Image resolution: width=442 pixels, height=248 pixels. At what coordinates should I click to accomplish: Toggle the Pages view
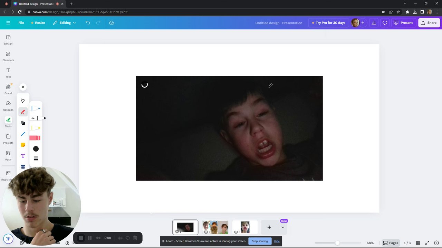pyautogui.click(x=391, y=243)
